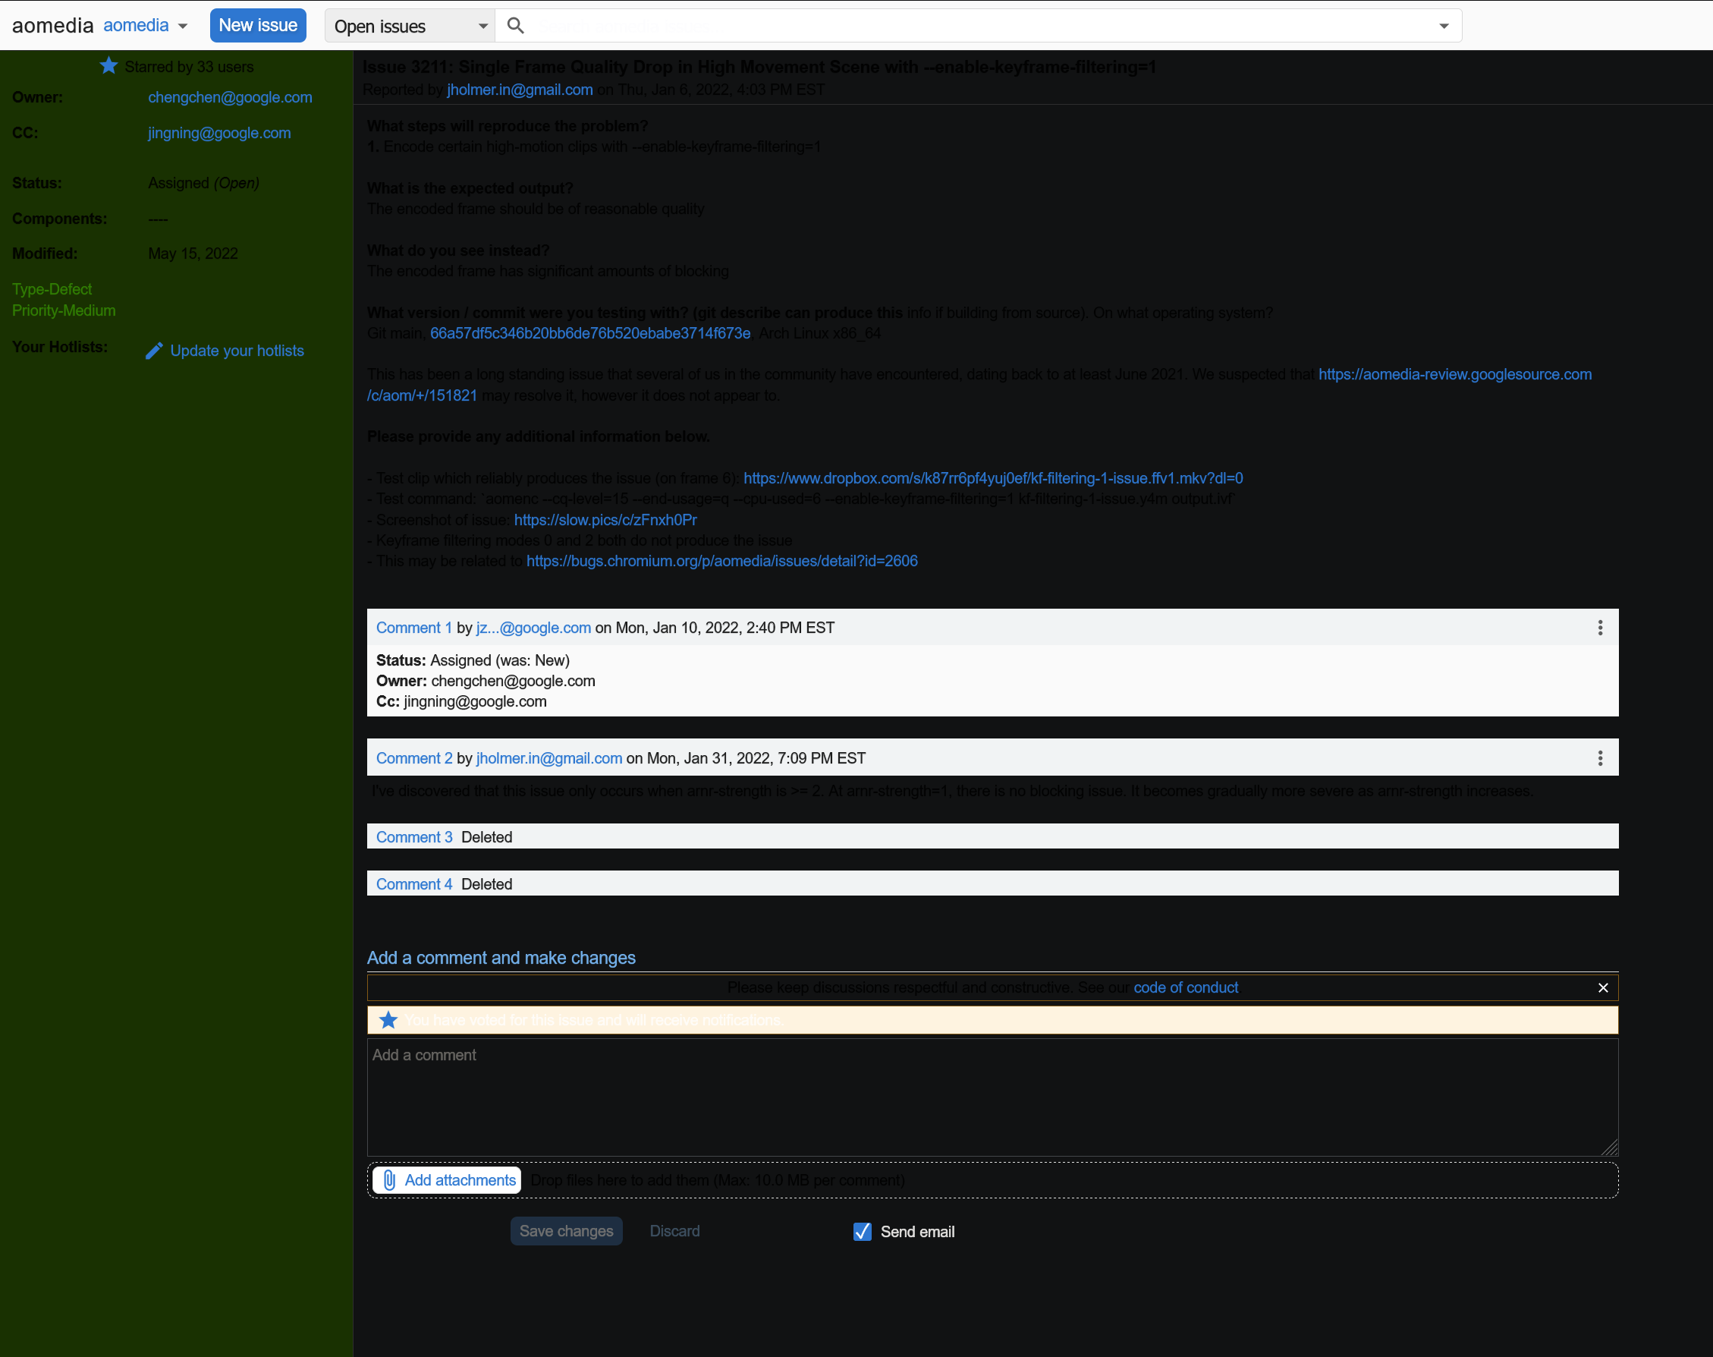The width and height of the screenshot is (1713, 1357).
Task: Select Comment 3 in the comment list
Action: click(x=413, y=836)
